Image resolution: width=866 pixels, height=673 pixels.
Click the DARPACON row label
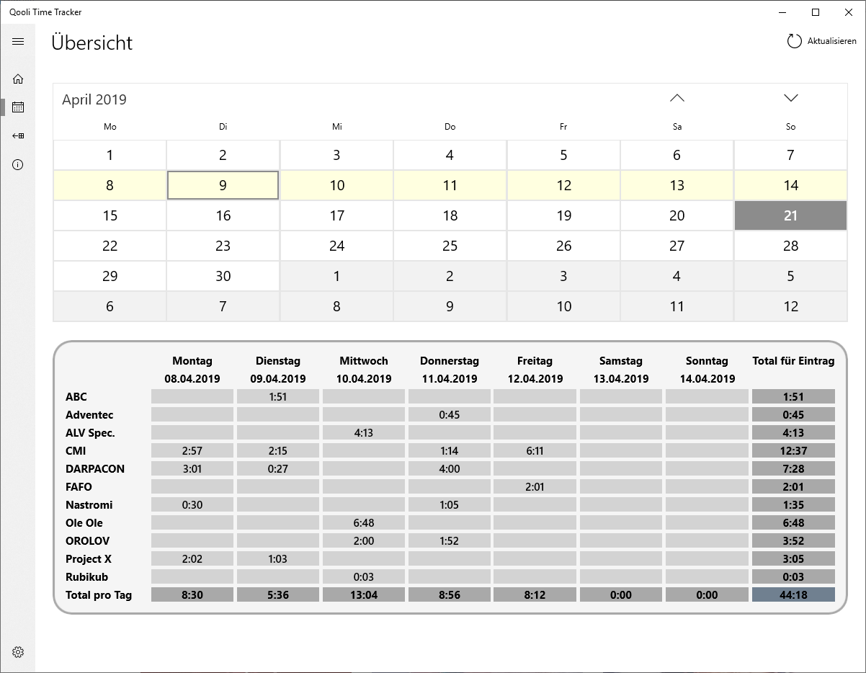tap(95, 469)
